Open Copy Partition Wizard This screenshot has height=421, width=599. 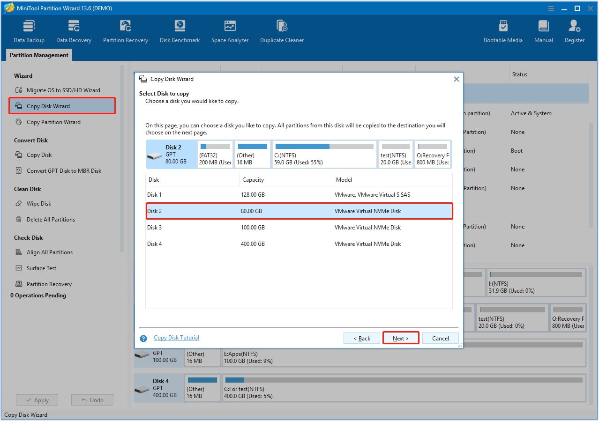tap(53, 122)
